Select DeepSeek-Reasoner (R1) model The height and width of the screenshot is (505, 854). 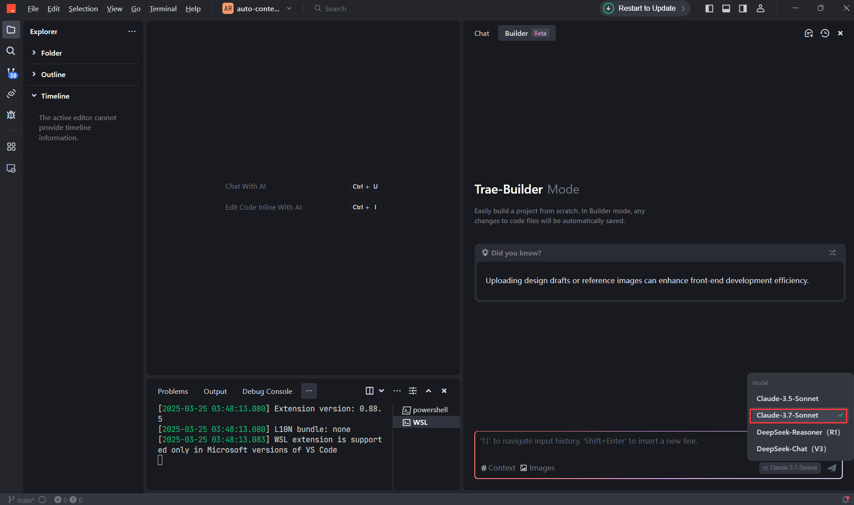click(799, 432)
